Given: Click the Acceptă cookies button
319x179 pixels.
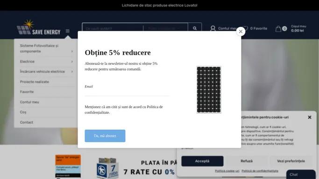Looking at the screenshot, I should pyautogui.click(x=202, y=161).
